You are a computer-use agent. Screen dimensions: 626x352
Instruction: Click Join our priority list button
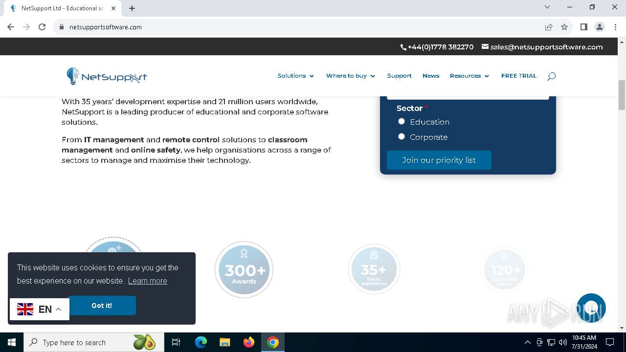439,160
